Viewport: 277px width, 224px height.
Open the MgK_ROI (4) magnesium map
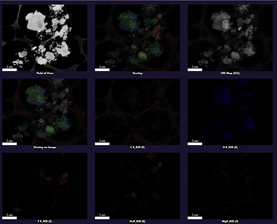point(230,186)
